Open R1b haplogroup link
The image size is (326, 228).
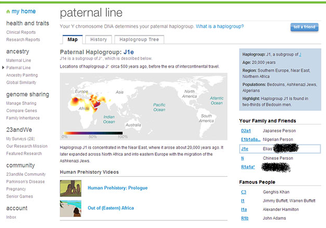point(245,218)
